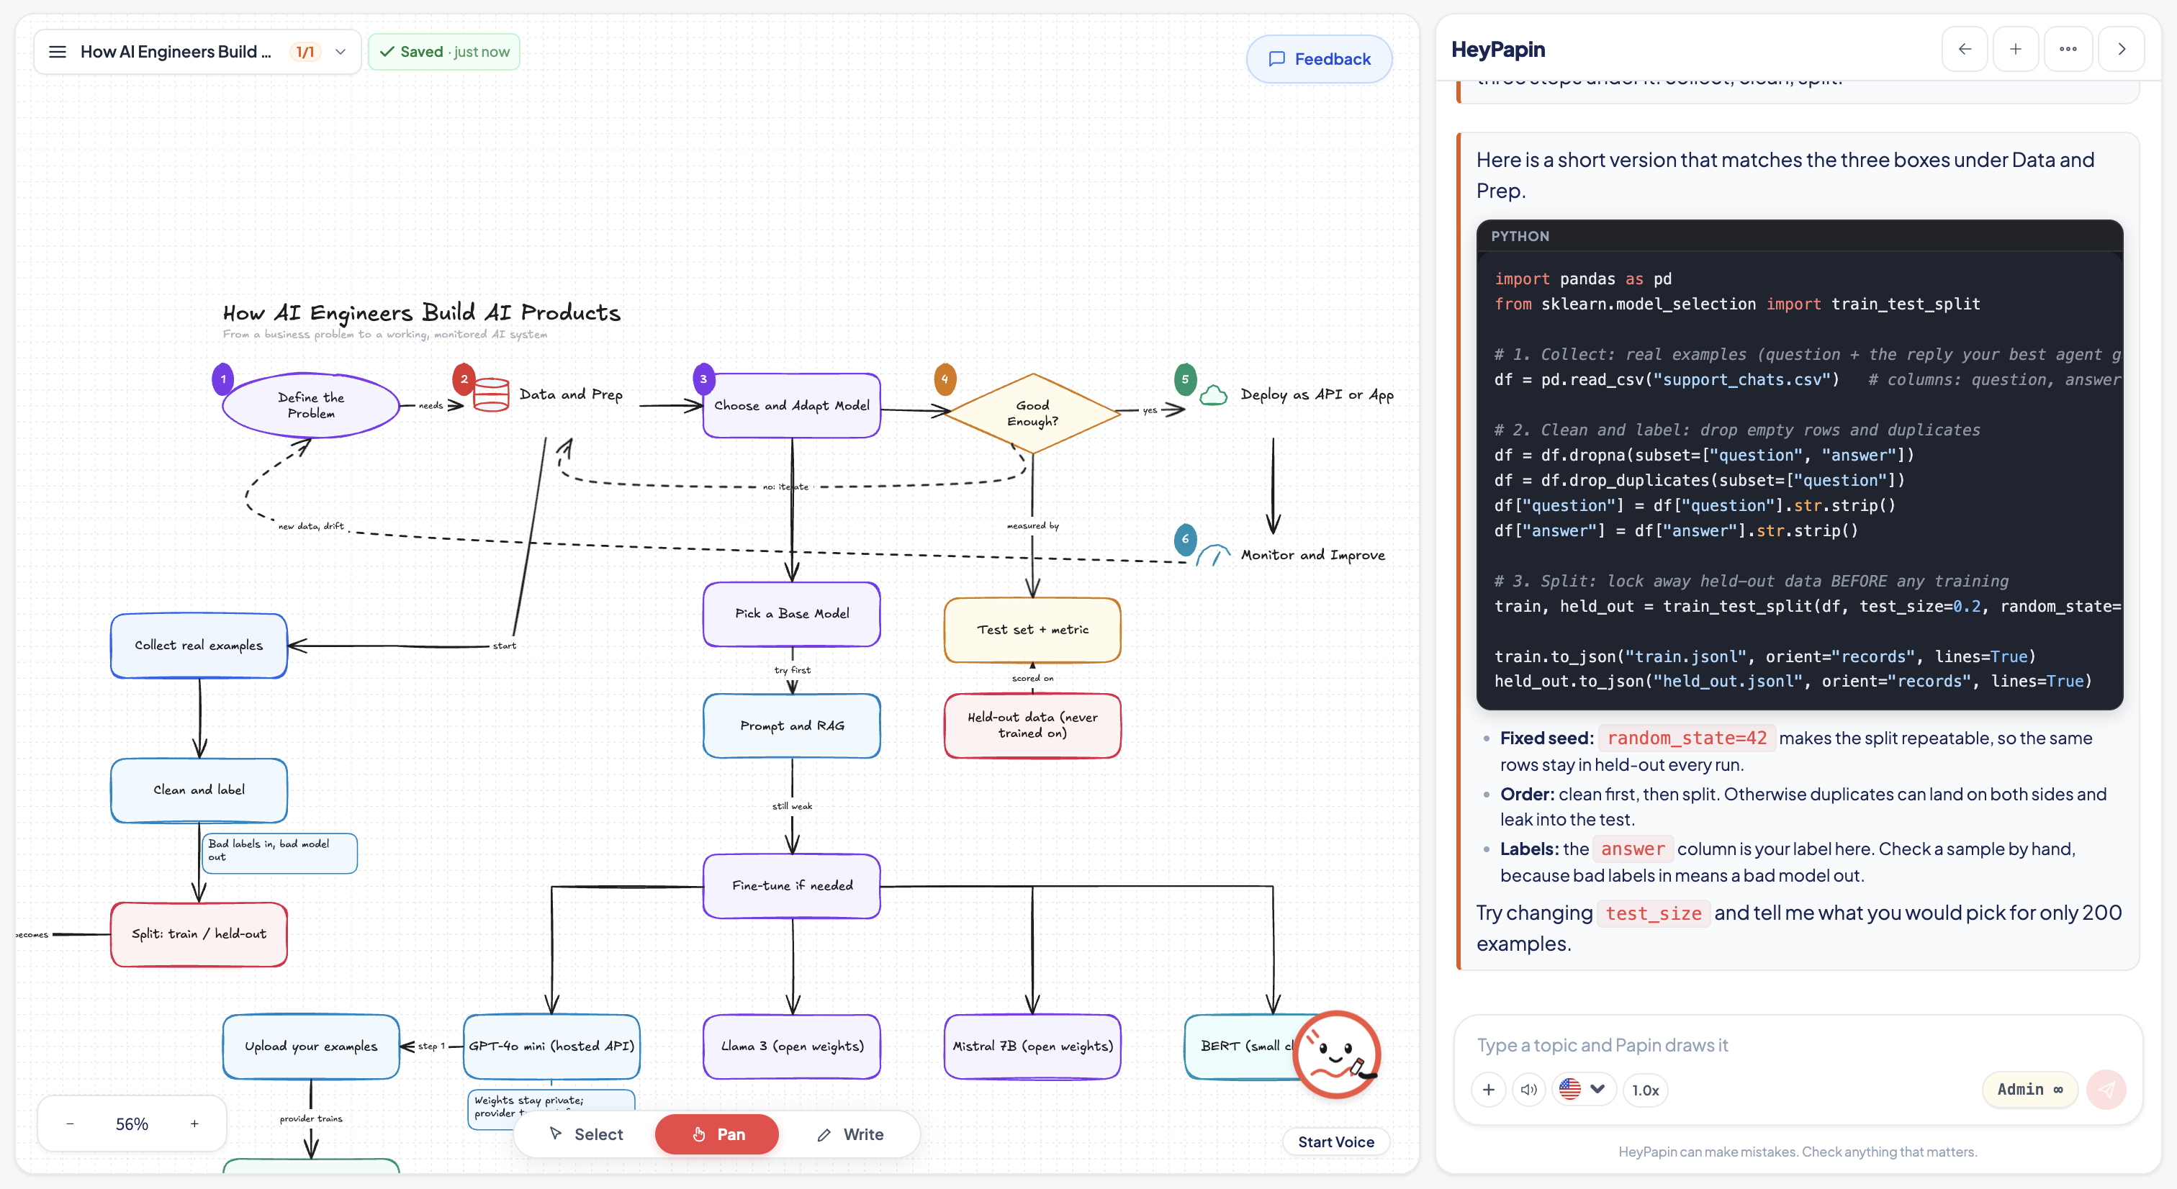The image size is (2177, 1189).
Task: Select the Choose and Adapt Model box
Action: click(x=792, y=406)
